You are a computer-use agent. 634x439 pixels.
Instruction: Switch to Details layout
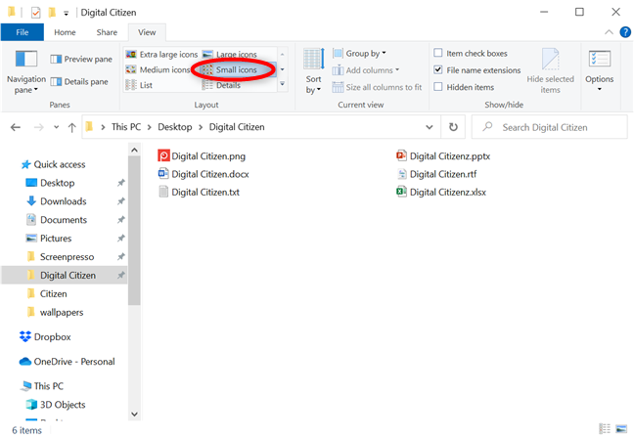coord(221,85)
